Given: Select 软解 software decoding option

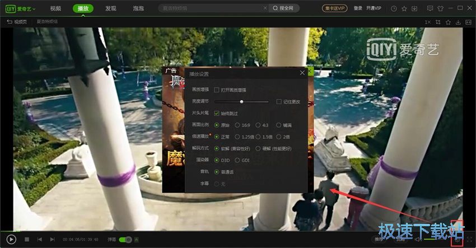Looking at the screenshot, I should [x=232, y=148].
